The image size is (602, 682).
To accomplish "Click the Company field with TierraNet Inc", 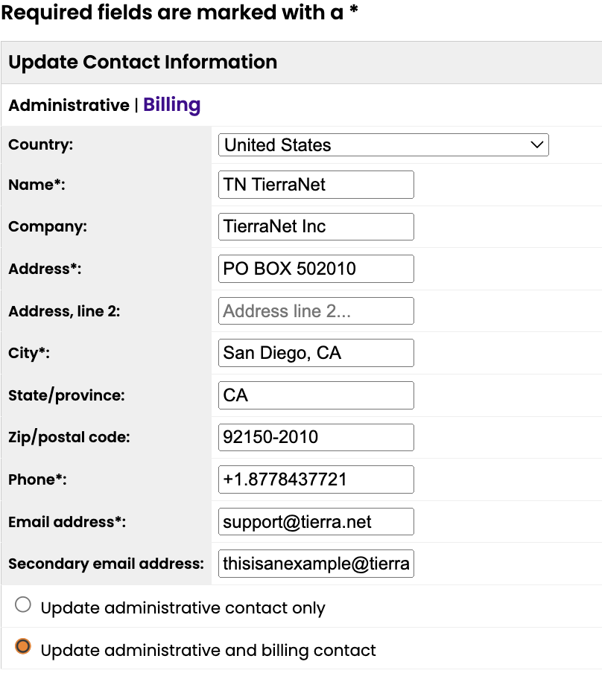I will [316, 226].
